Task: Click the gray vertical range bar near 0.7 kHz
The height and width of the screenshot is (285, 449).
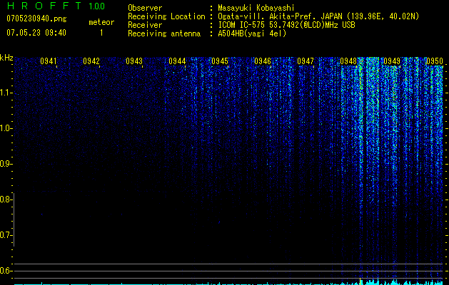Action: pos(14,219)
